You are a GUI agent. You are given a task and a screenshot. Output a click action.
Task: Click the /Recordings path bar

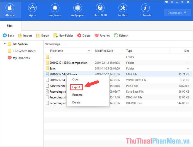[x=118, y=44]
